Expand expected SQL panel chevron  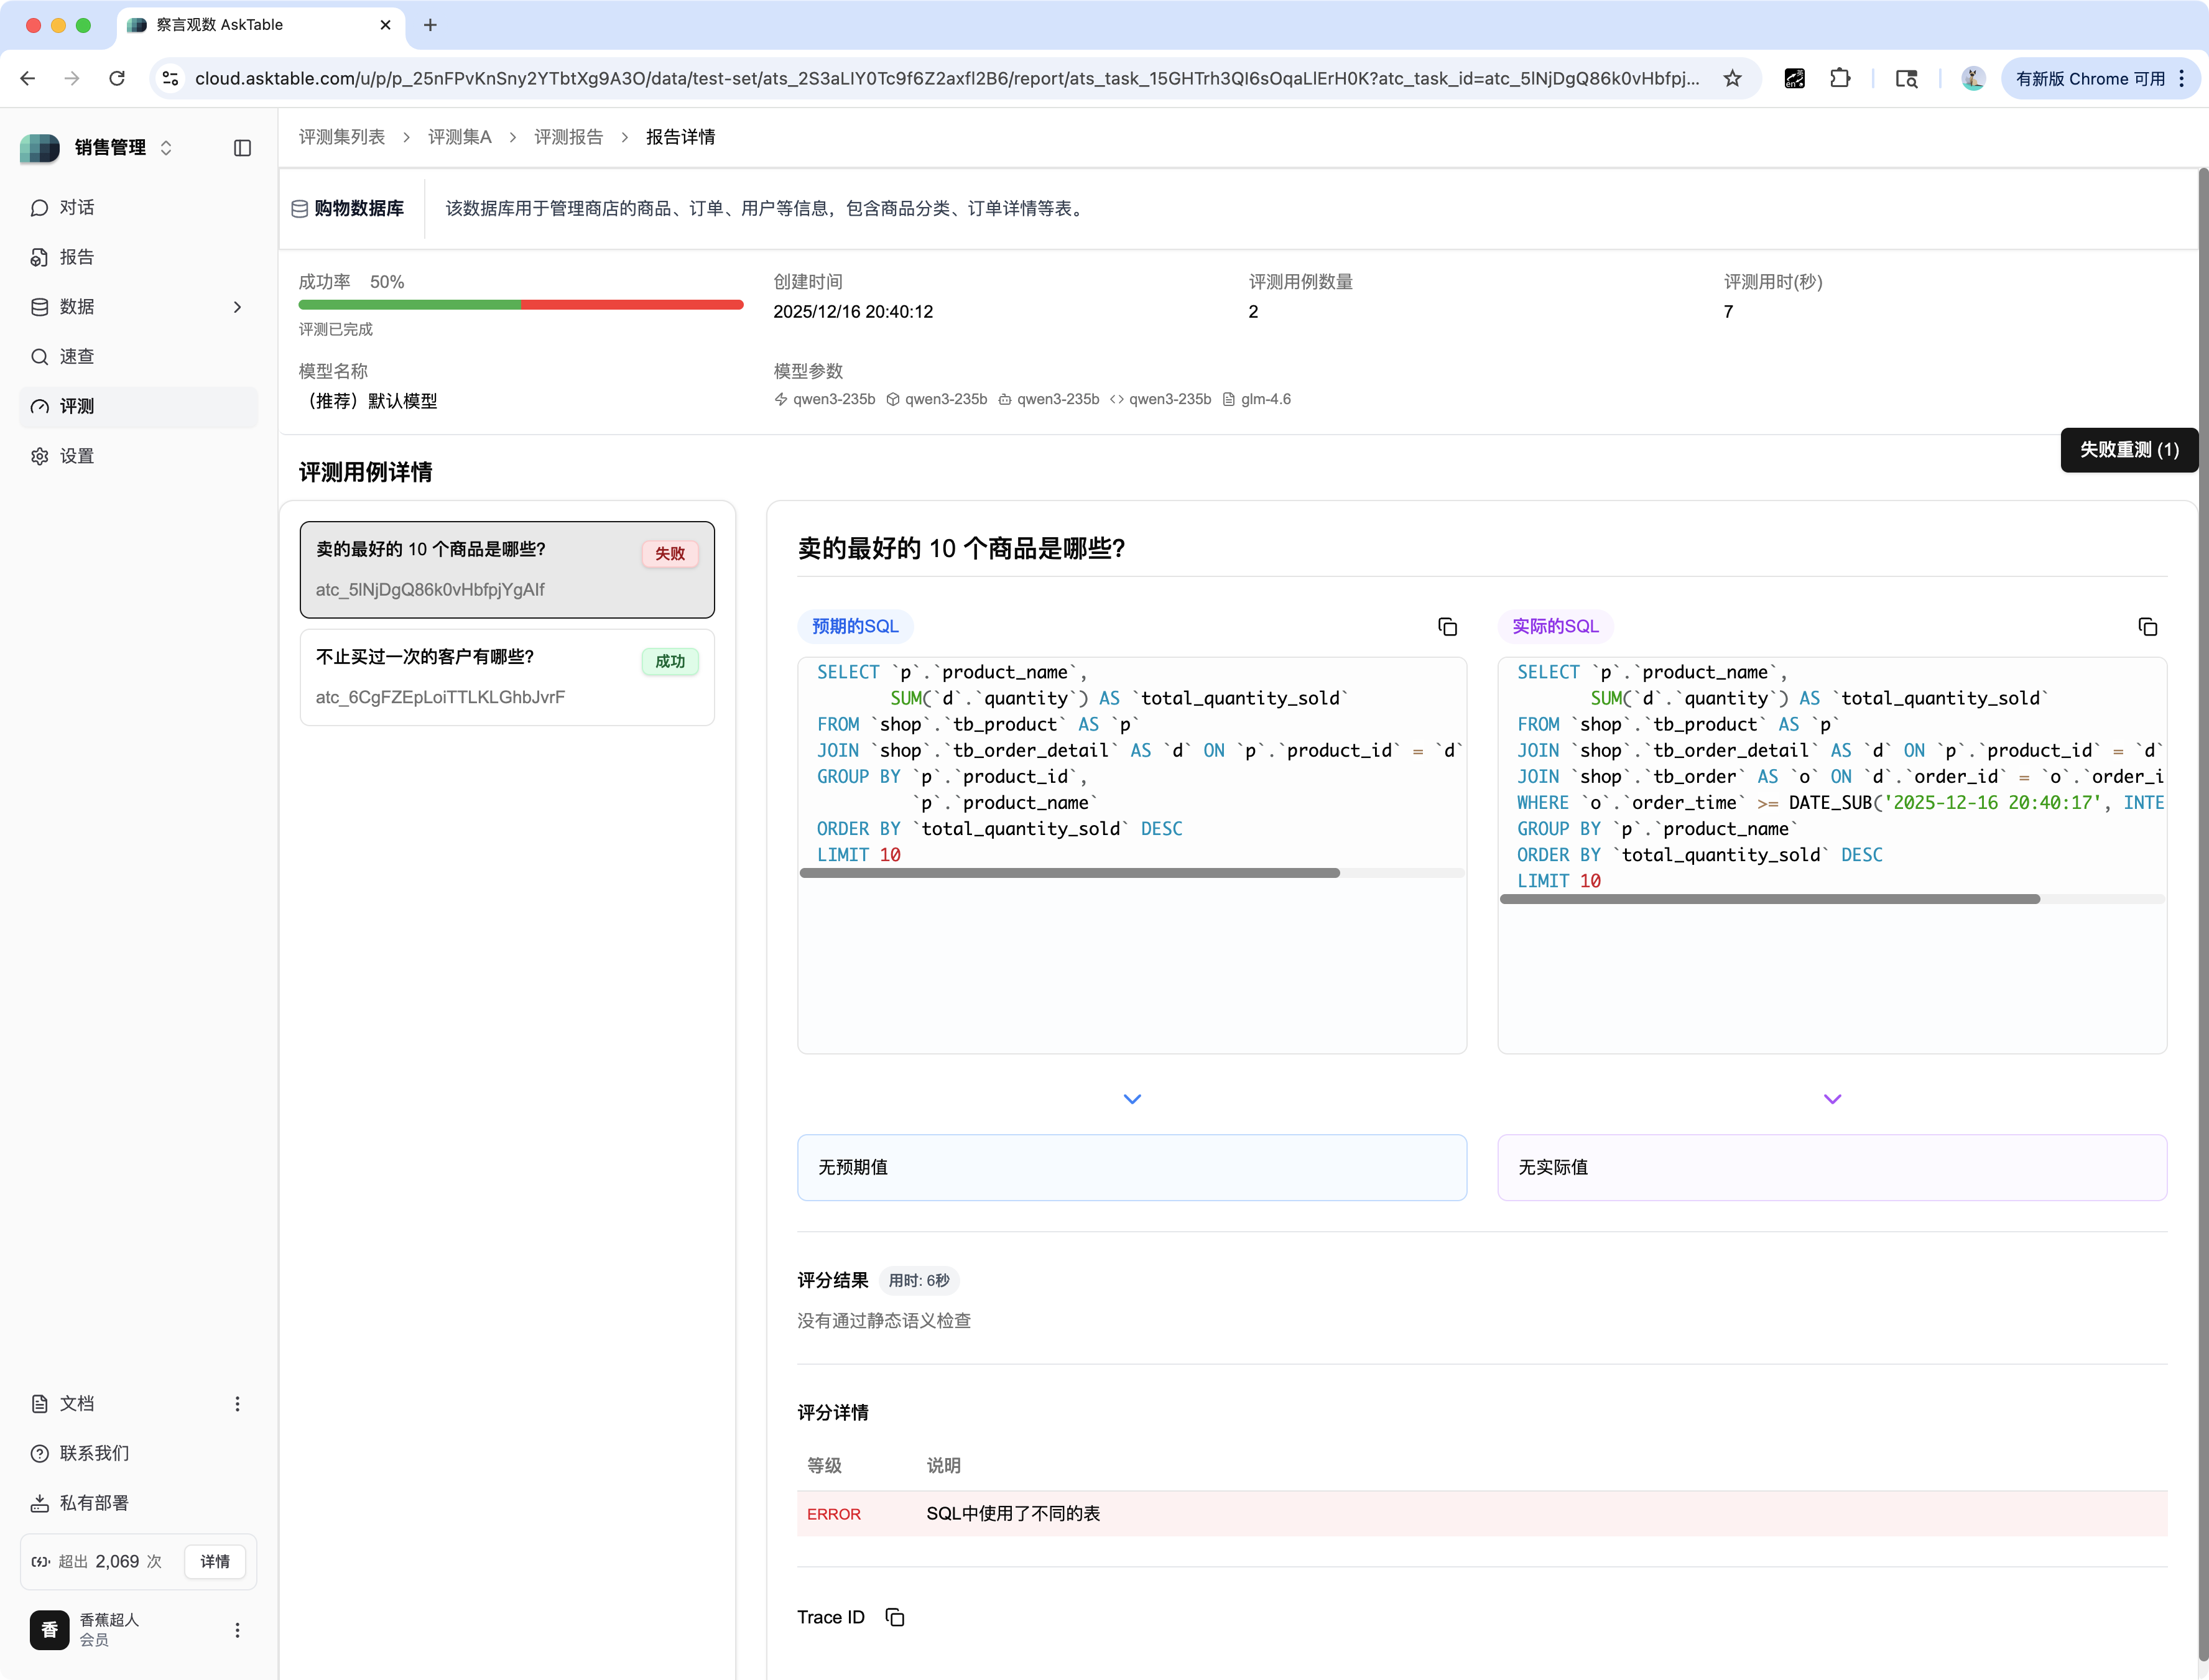1132,1099
